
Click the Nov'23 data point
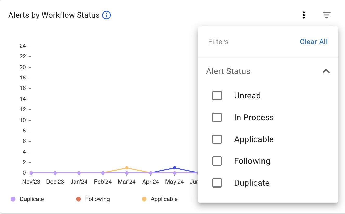[31, 173]
